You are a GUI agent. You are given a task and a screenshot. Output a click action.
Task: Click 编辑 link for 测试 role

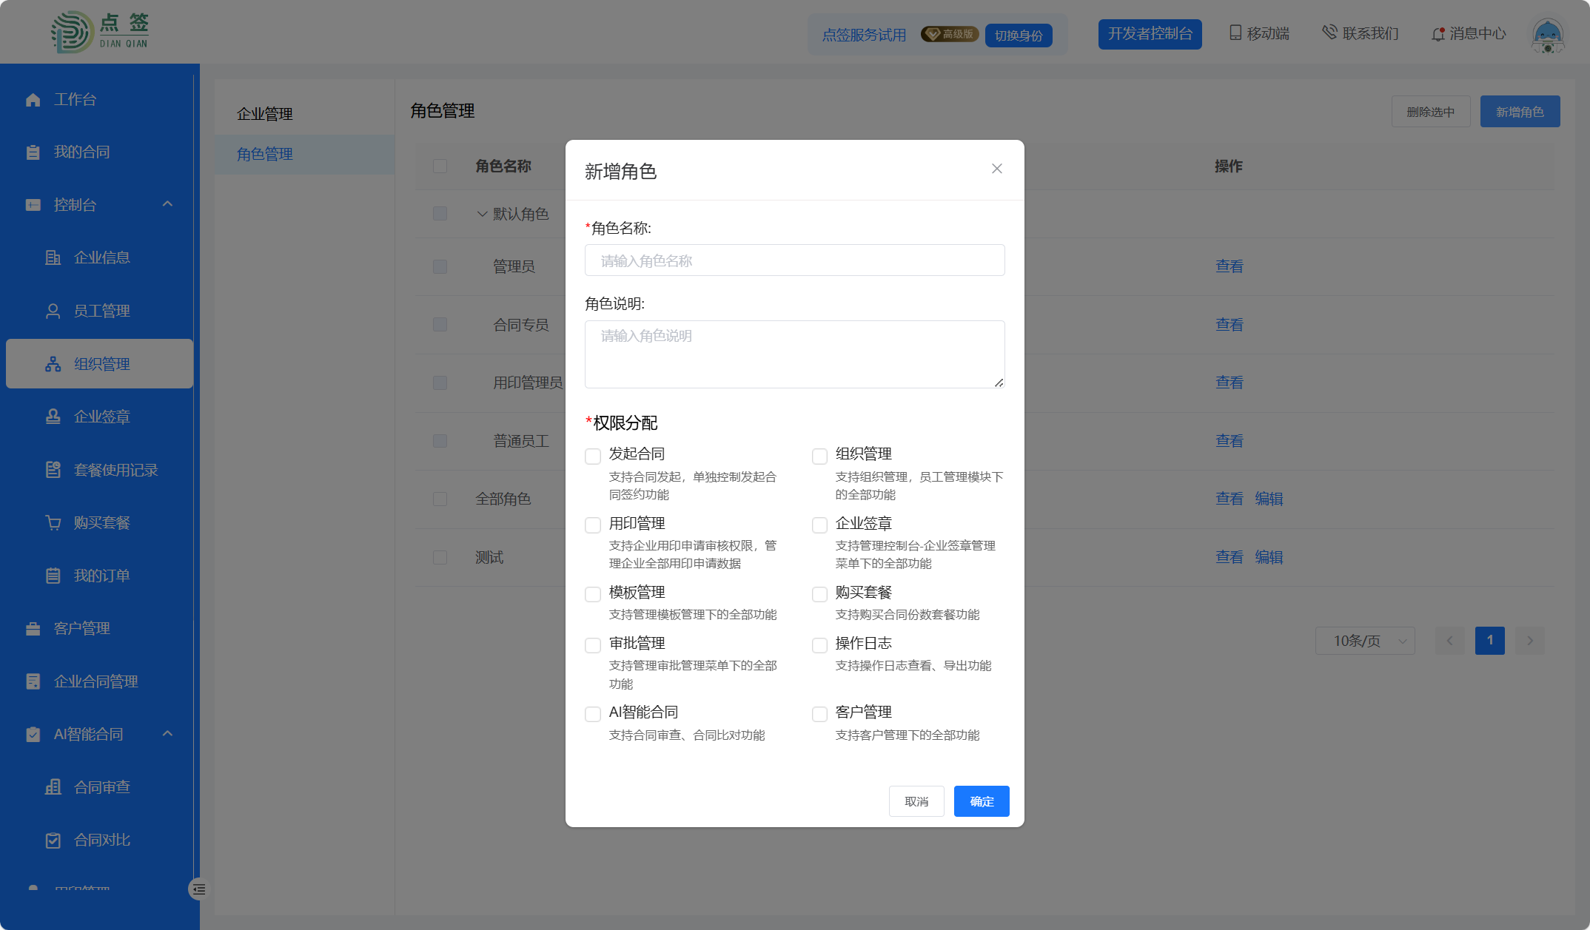(1269, 557)
